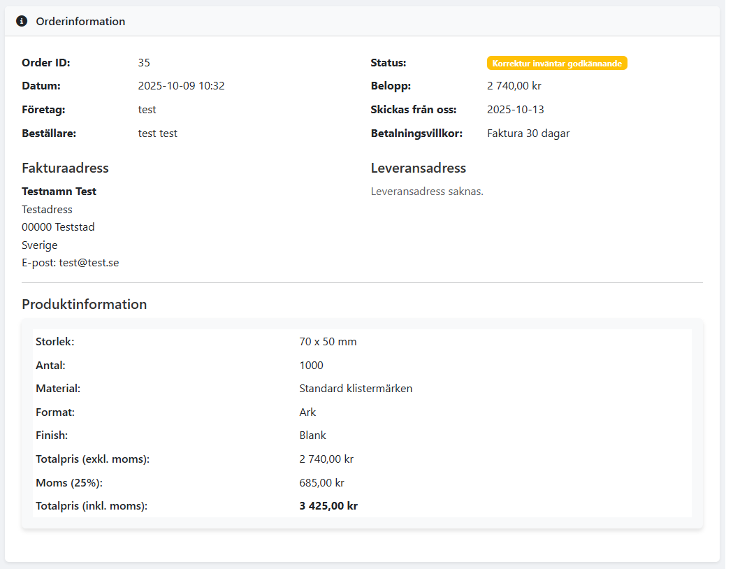Click the Orderinformation panel header title

[80, 21]
